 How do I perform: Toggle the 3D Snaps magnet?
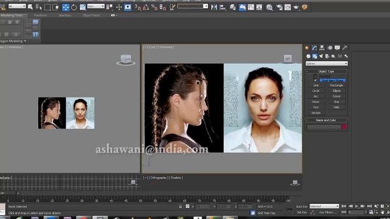[x=138, y=7]
